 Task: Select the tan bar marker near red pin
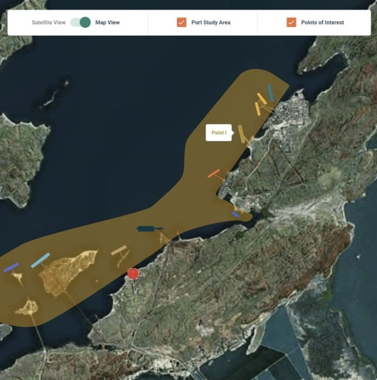(x=119, y=250)
